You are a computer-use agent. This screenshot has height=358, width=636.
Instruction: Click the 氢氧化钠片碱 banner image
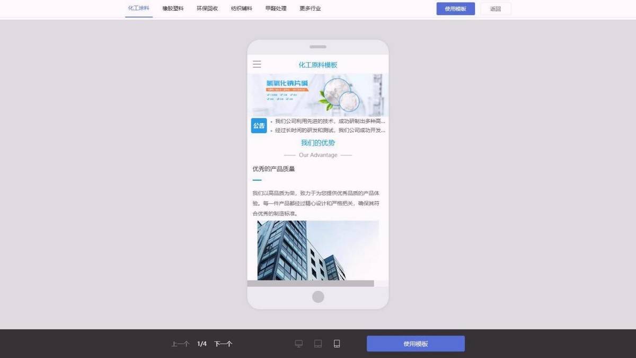pyautogui.click(x=318, y=95)
